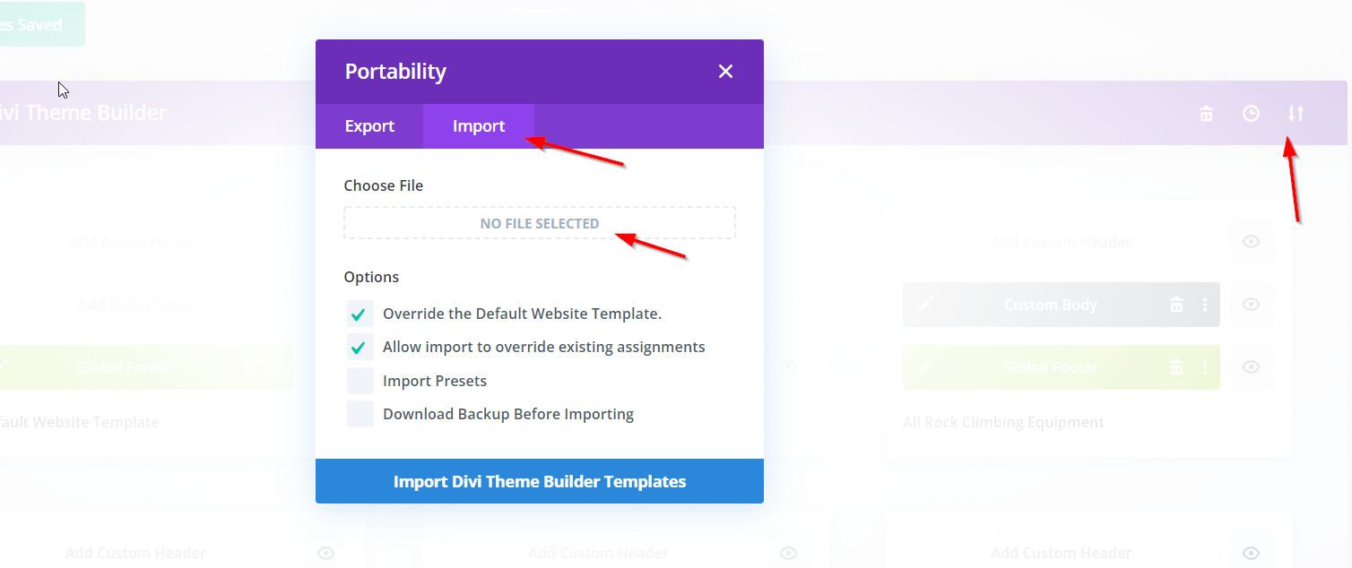Select the Import tab
Screen dimensions: 1352x568
479,126
